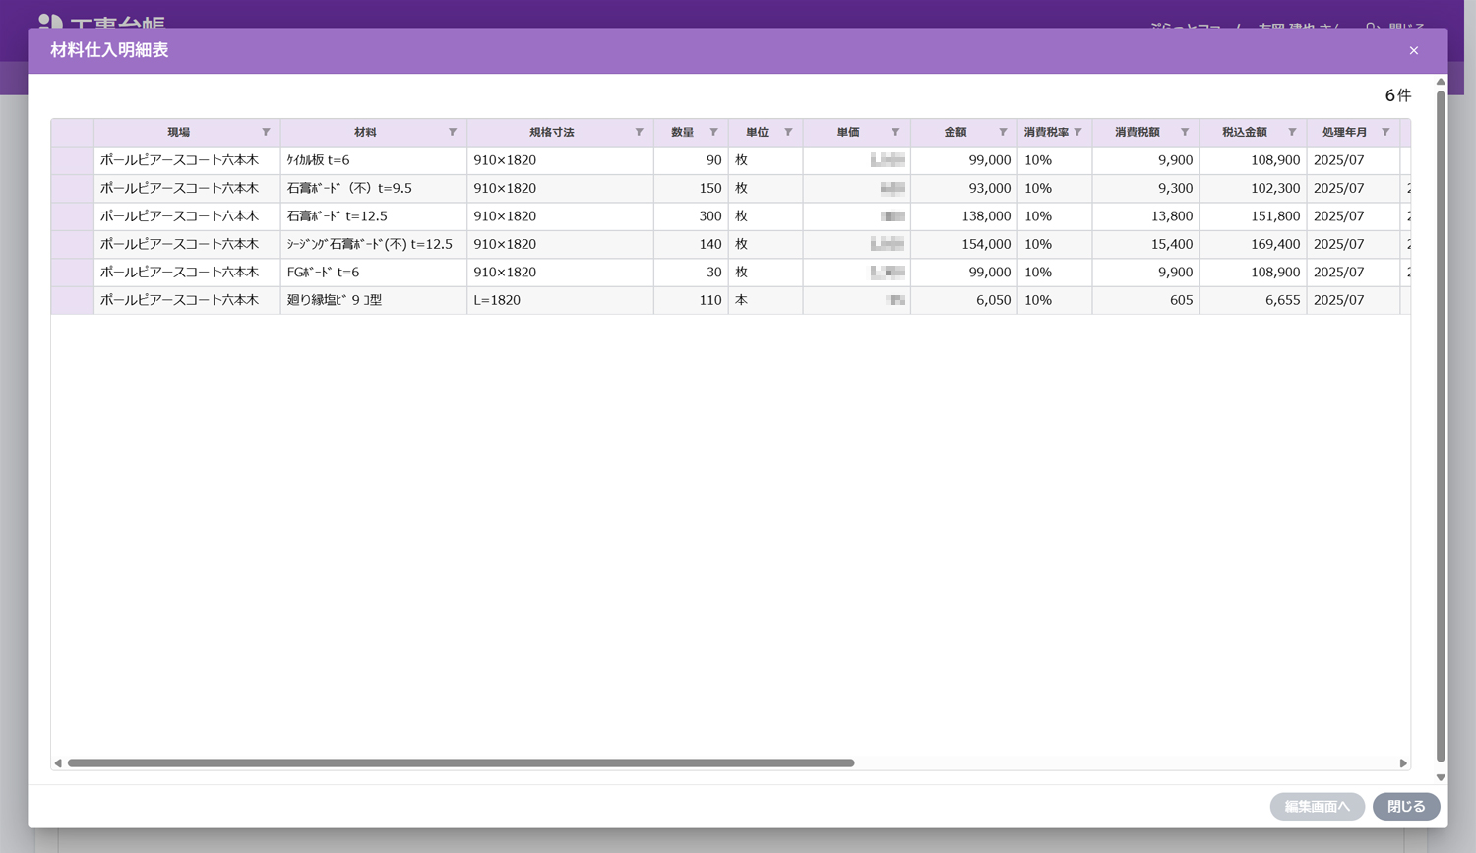This screenshot has height=853, width=1476.
Task: Click the 閉じる button
Action: pyautogui.click(x=1406, y=807)
